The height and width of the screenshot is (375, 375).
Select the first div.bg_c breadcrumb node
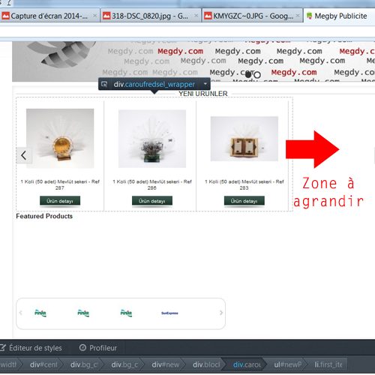click(x=83, y=364)
